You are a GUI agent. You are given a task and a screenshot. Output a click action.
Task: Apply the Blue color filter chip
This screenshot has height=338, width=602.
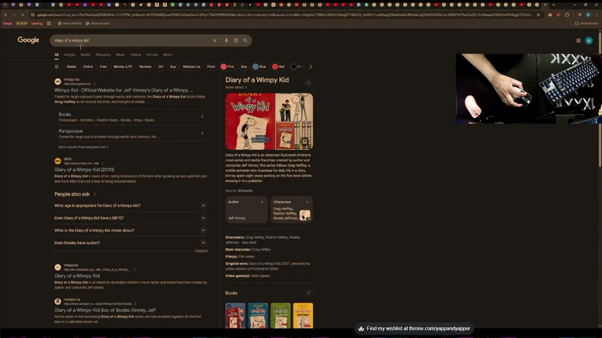[x=260, y=67]
